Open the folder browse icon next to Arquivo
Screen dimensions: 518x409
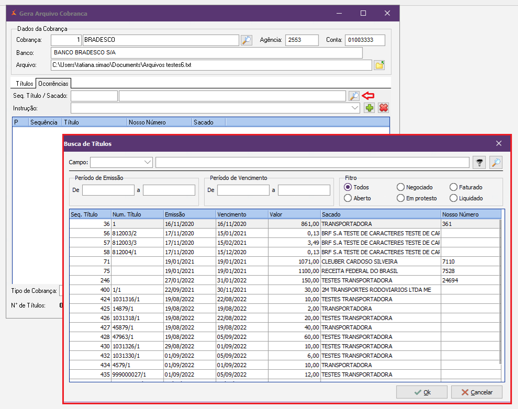[x=380, y=65]
